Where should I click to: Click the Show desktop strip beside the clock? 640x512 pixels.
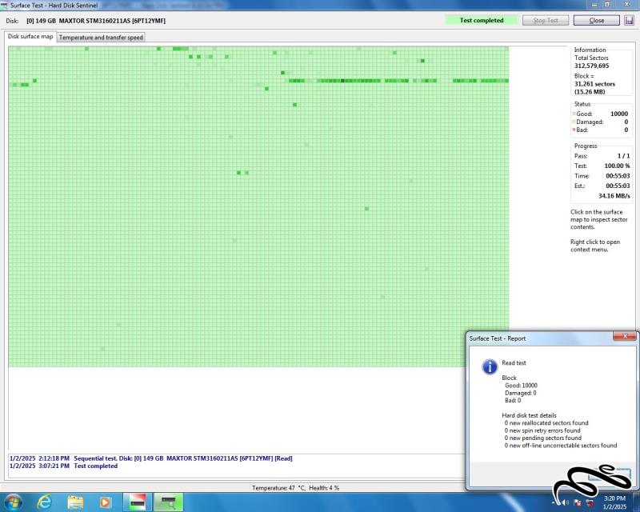click(x=636, y=502)
